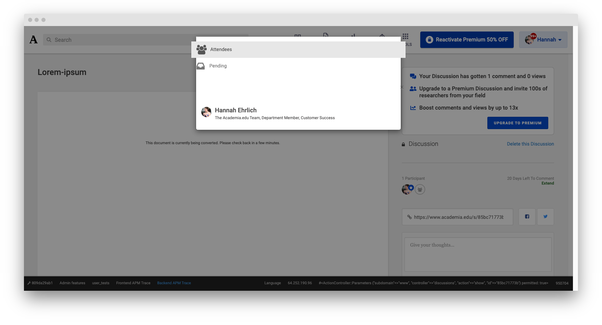Click the Attendees group icon
Image resolution: width=602 pixels, height=325 pixels.
pyautogui.click(x=202, y=49)
